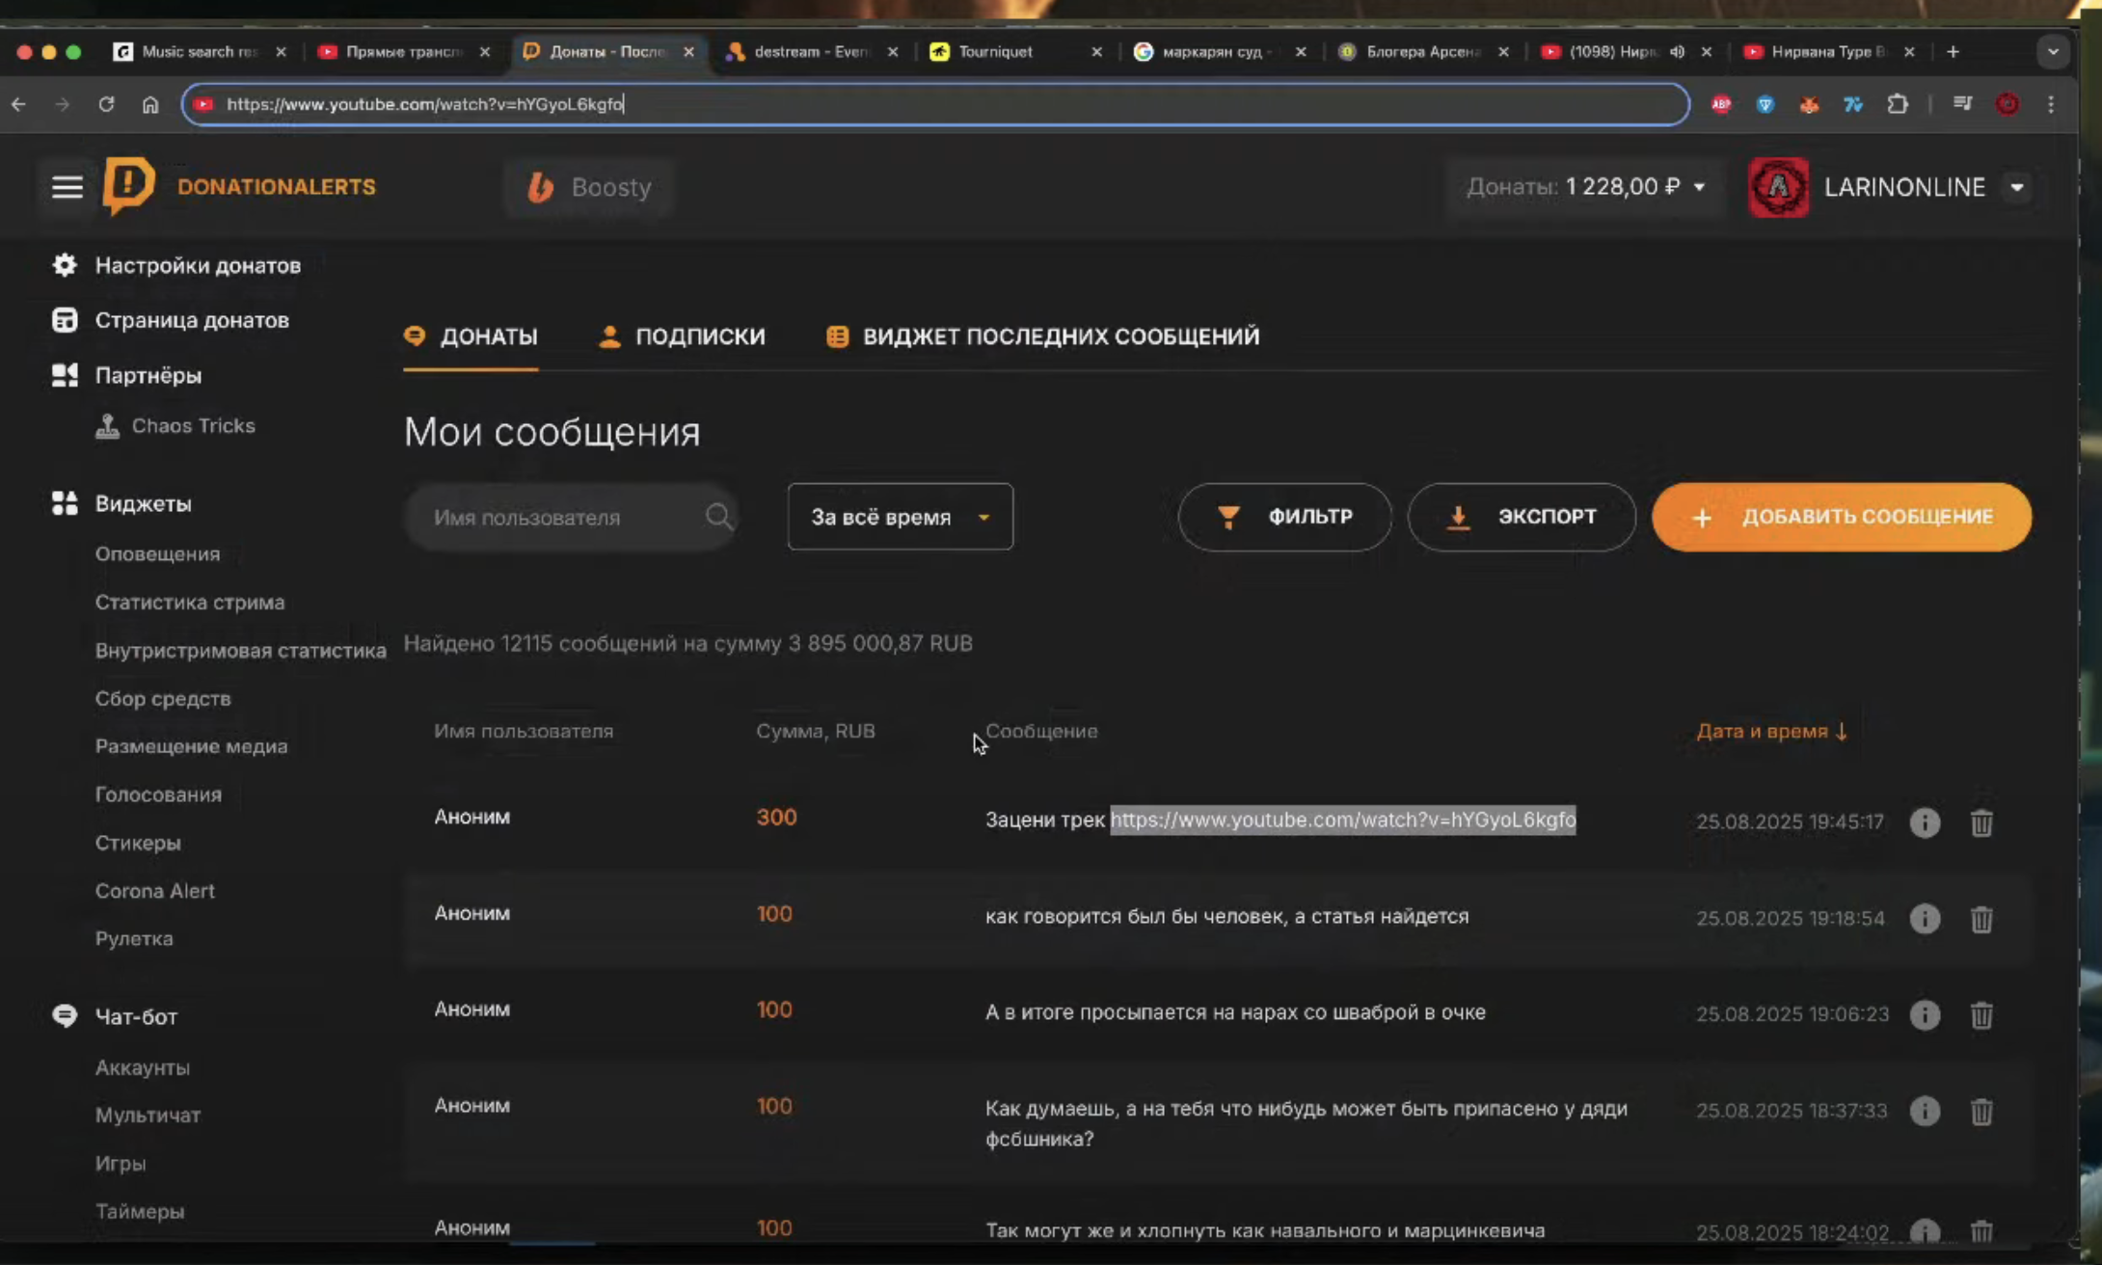
Task: Click the browser reload icon
Action: [x=106, y=104]
